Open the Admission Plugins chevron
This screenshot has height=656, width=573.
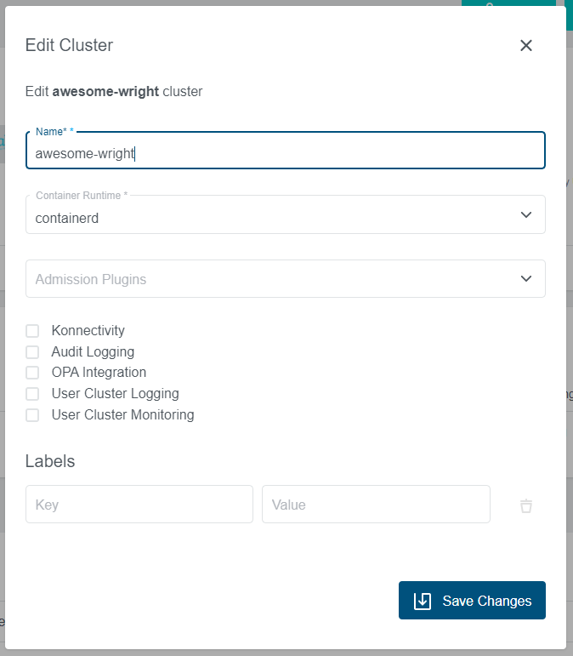pyautogui.click(x=526, y=279)
